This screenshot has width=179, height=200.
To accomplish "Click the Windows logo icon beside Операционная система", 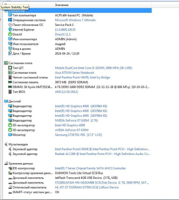I will tap(10, 20).
